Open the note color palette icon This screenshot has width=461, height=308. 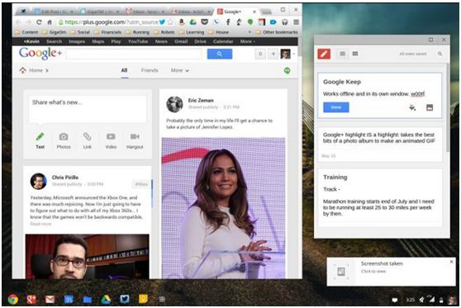[x=412, y=107]
